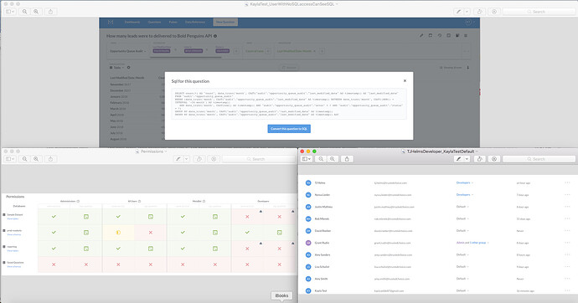The height and width of the screenshot is (303, 578).
Task: Click the search field in KaylaTest_UserWithNoSQLaccessCanSeeSQL window
Action: (539, 12)
